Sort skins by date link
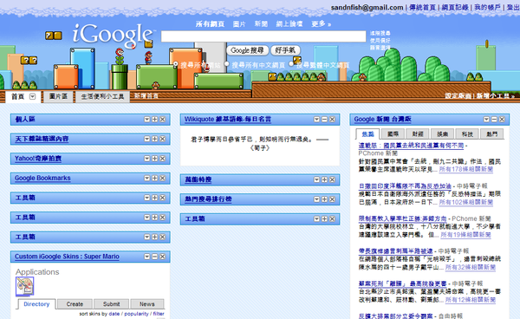The width and height of the screenshot is (520, 319). 114,314
